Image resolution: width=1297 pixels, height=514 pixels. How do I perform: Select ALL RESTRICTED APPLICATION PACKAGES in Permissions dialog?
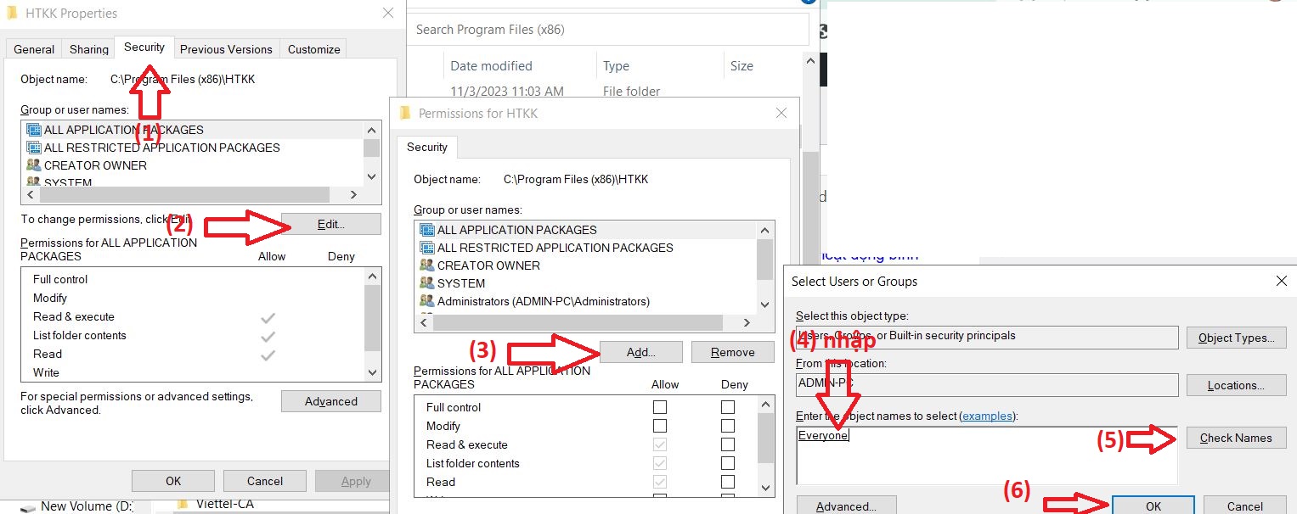[555, 248]
